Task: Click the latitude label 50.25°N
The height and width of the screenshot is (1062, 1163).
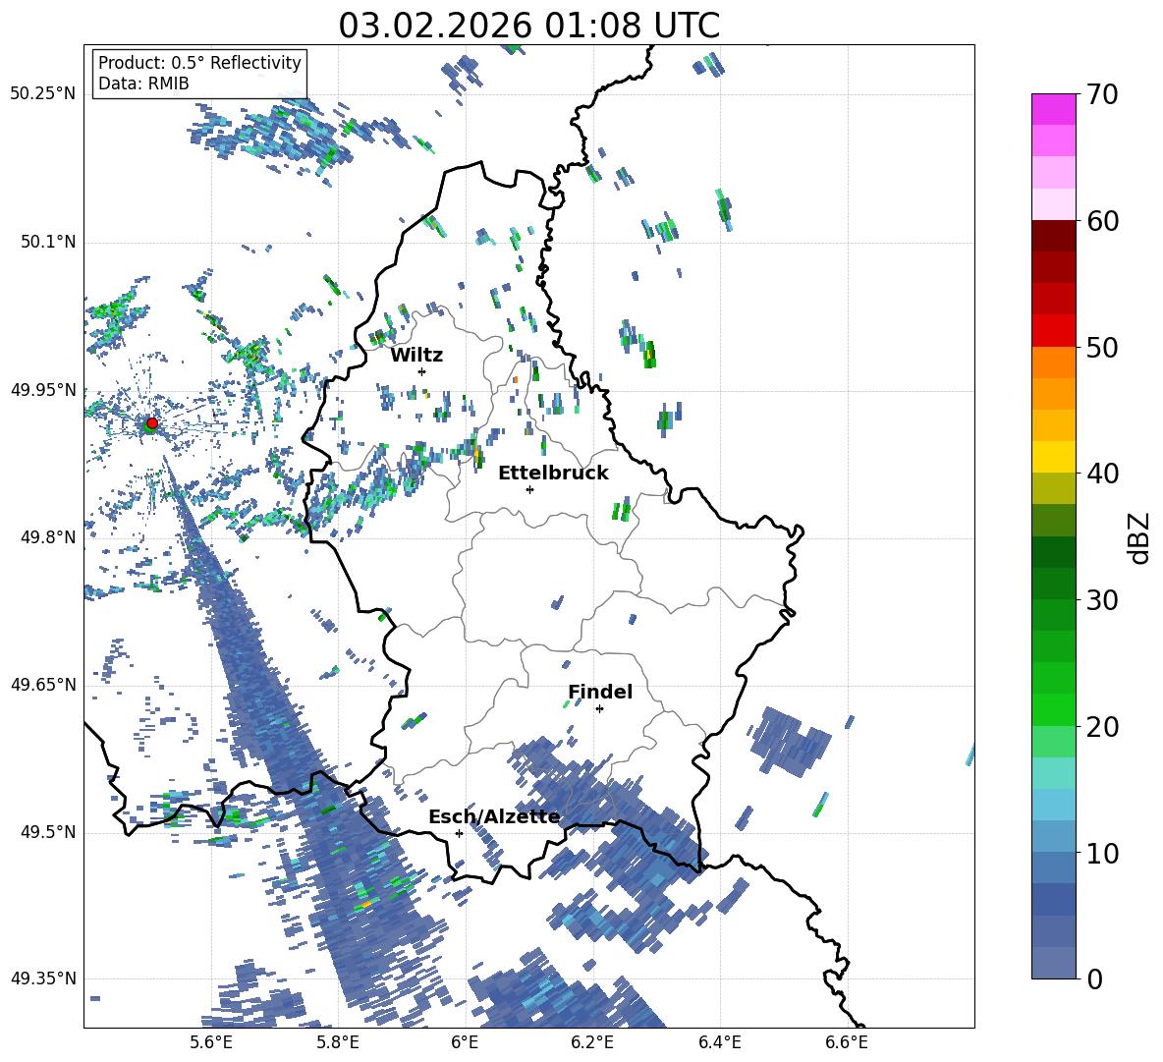Action: coord(43,94)
